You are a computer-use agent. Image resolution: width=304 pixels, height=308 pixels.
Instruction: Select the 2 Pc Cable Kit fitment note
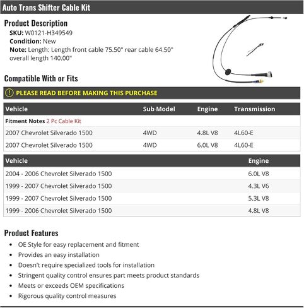click(64, 121)
